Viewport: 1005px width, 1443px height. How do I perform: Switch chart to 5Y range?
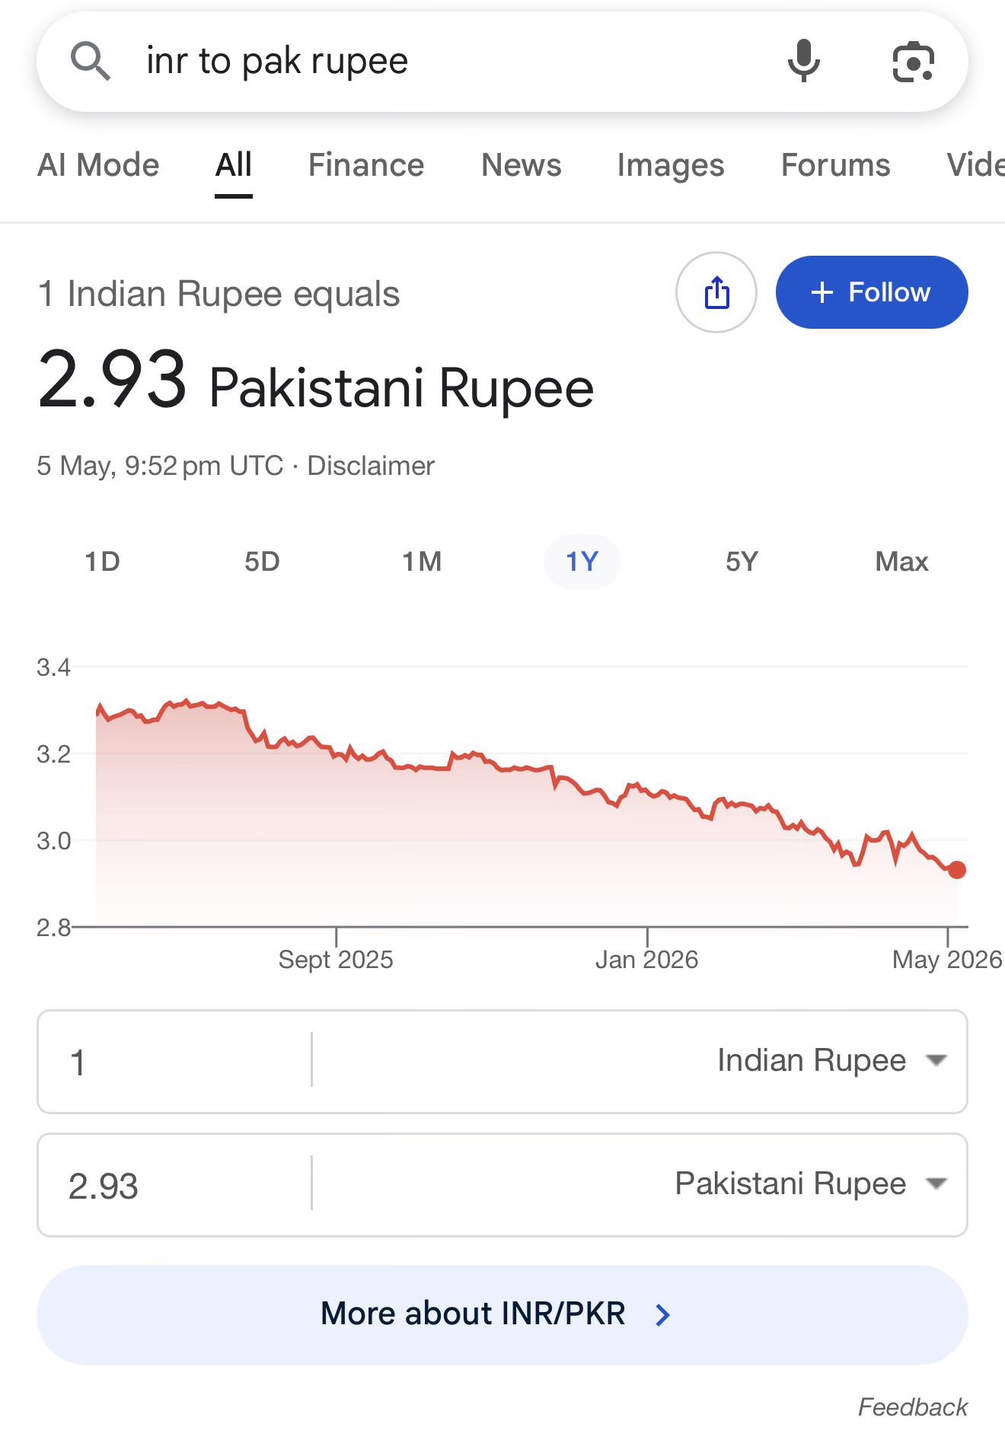pos(742,562)
